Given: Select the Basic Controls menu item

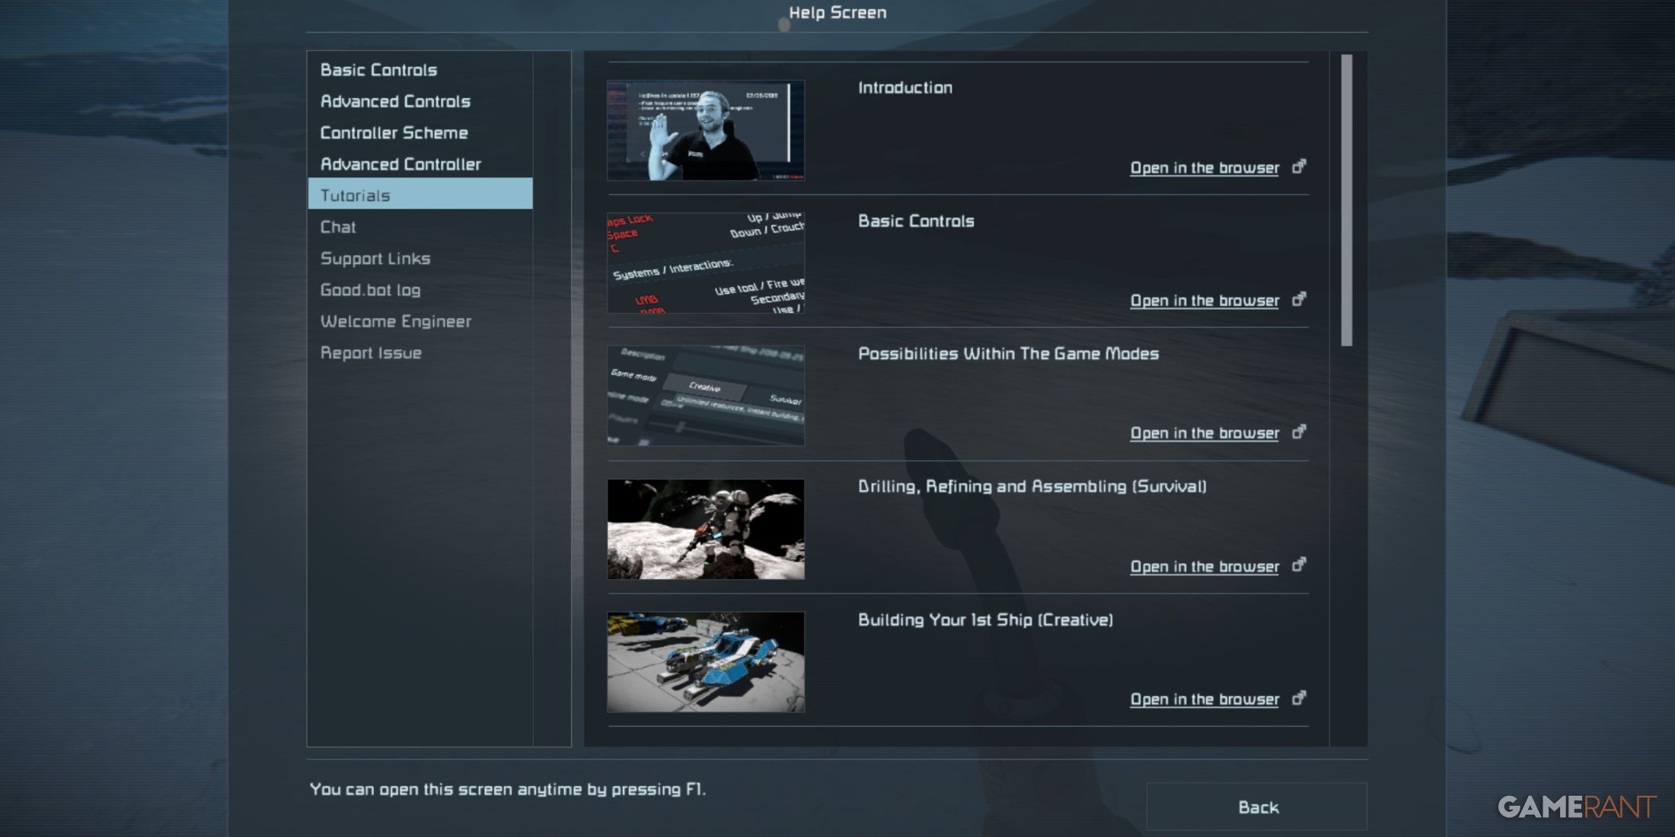Looking at the screenshot, I should [x=378, y=68].
